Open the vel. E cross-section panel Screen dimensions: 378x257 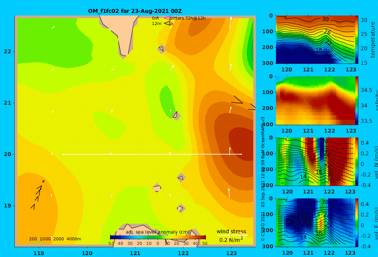point(315,223)
